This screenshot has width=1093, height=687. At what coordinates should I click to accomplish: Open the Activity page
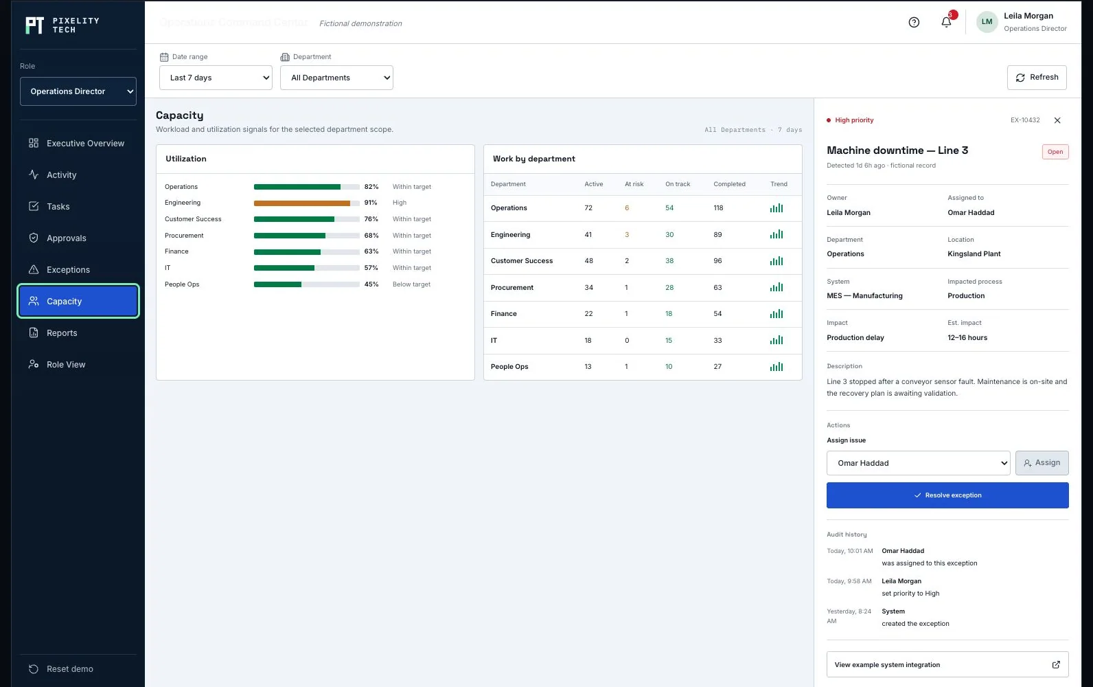78,174
